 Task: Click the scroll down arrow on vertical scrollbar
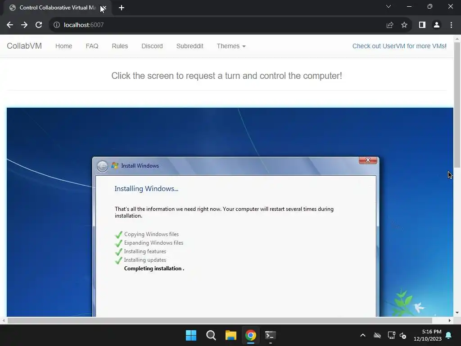(457, 313)
